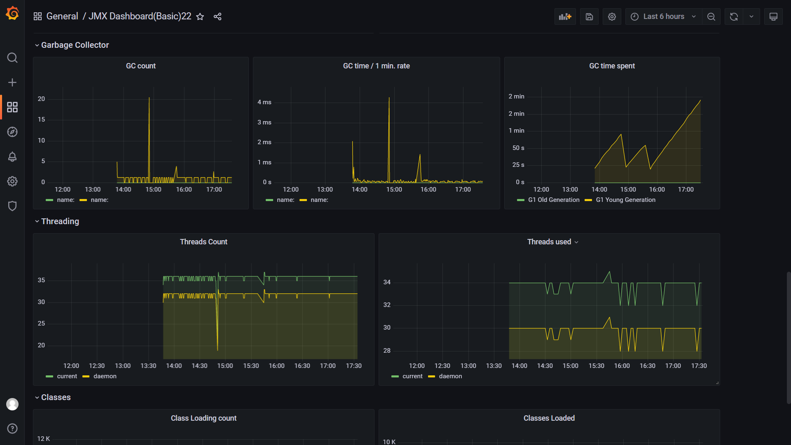Open Server Admin shield icon
The image size is (791, 445).
(12, 206)
